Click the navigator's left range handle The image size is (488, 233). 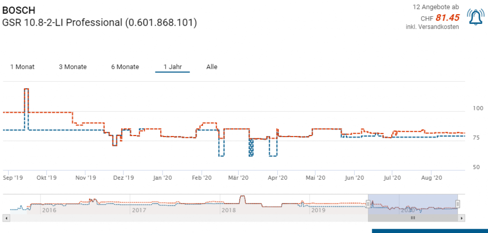[x=368, y=204]
